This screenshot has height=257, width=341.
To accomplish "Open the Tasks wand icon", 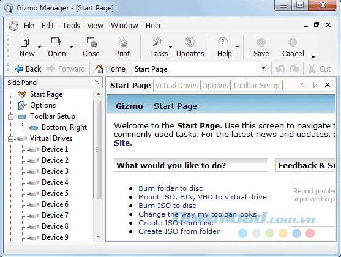I will 157,42.
